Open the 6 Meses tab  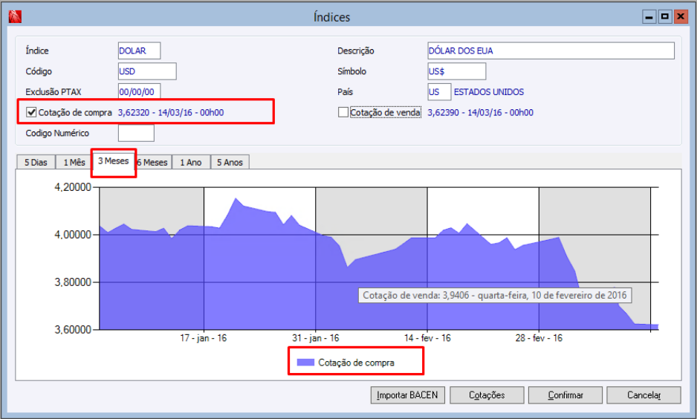[153, 163]
